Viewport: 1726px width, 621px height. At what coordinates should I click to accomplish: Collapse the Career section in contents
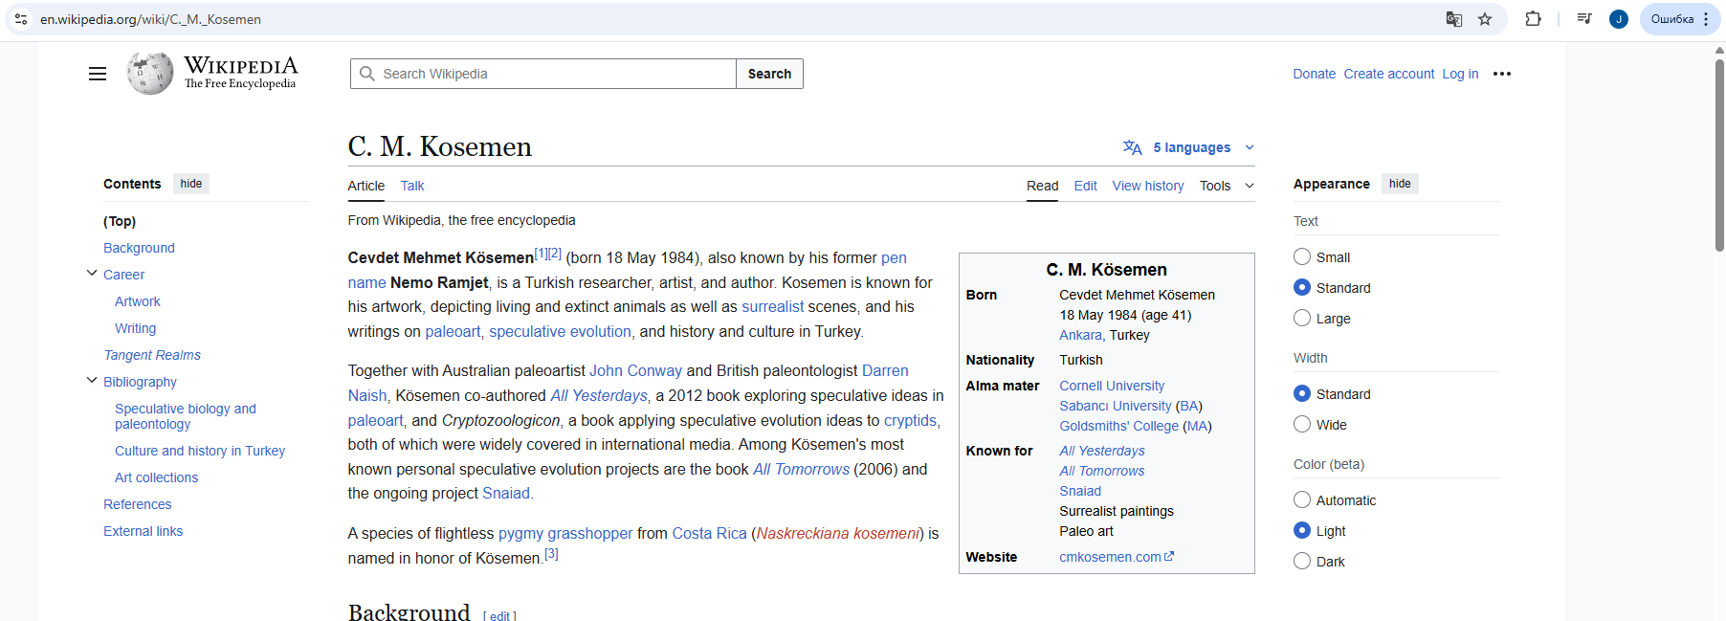[92, 274]
